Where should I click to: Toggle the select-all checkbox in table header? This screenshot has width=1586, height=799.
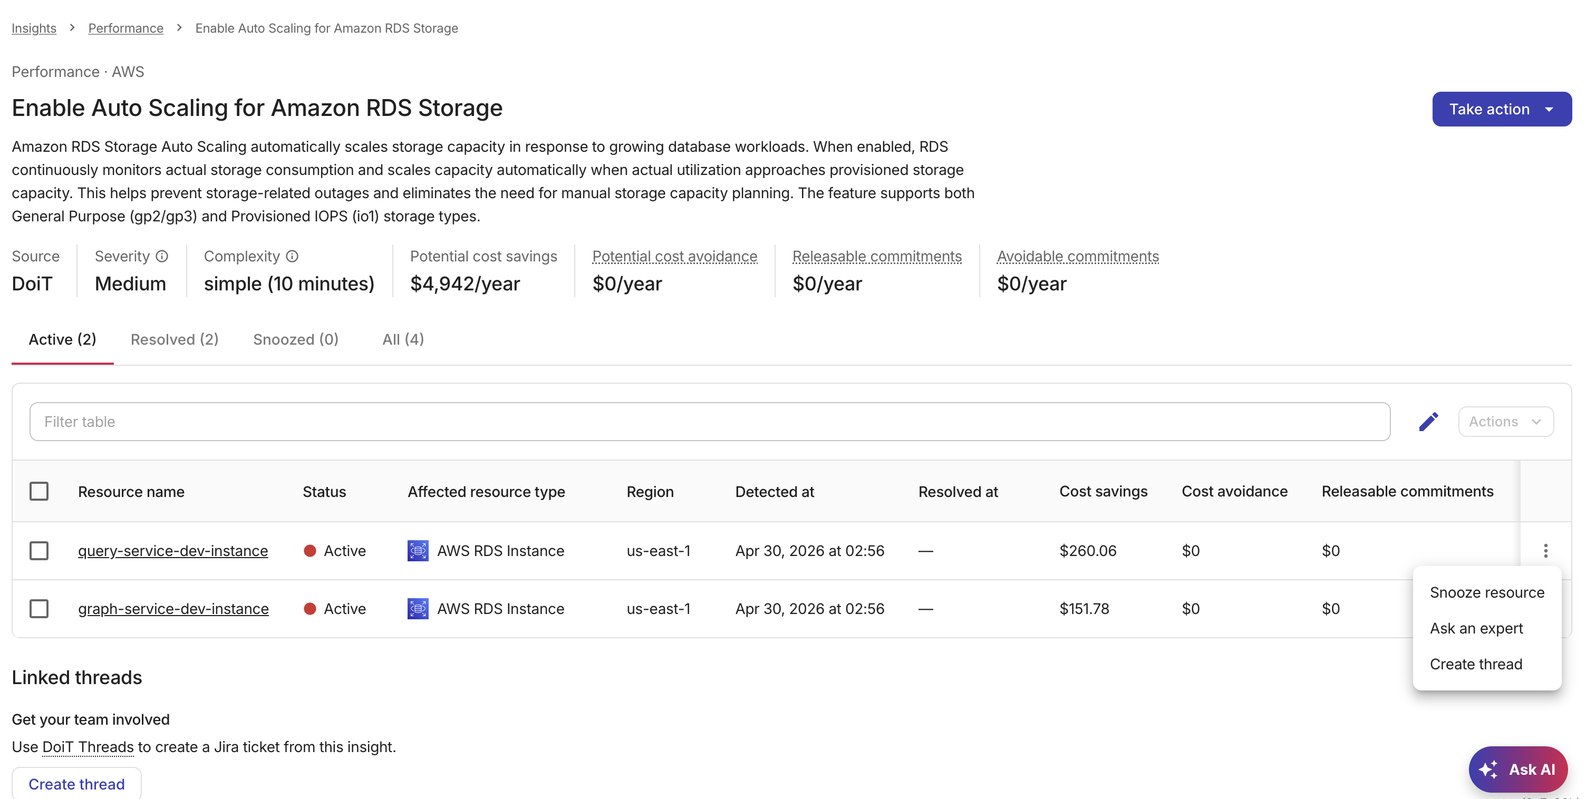tap(39, 491)
